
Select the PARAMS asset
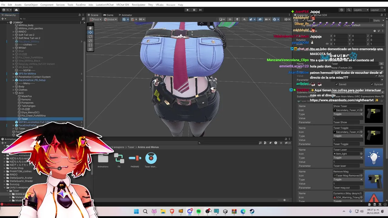[x=135, y=160]
